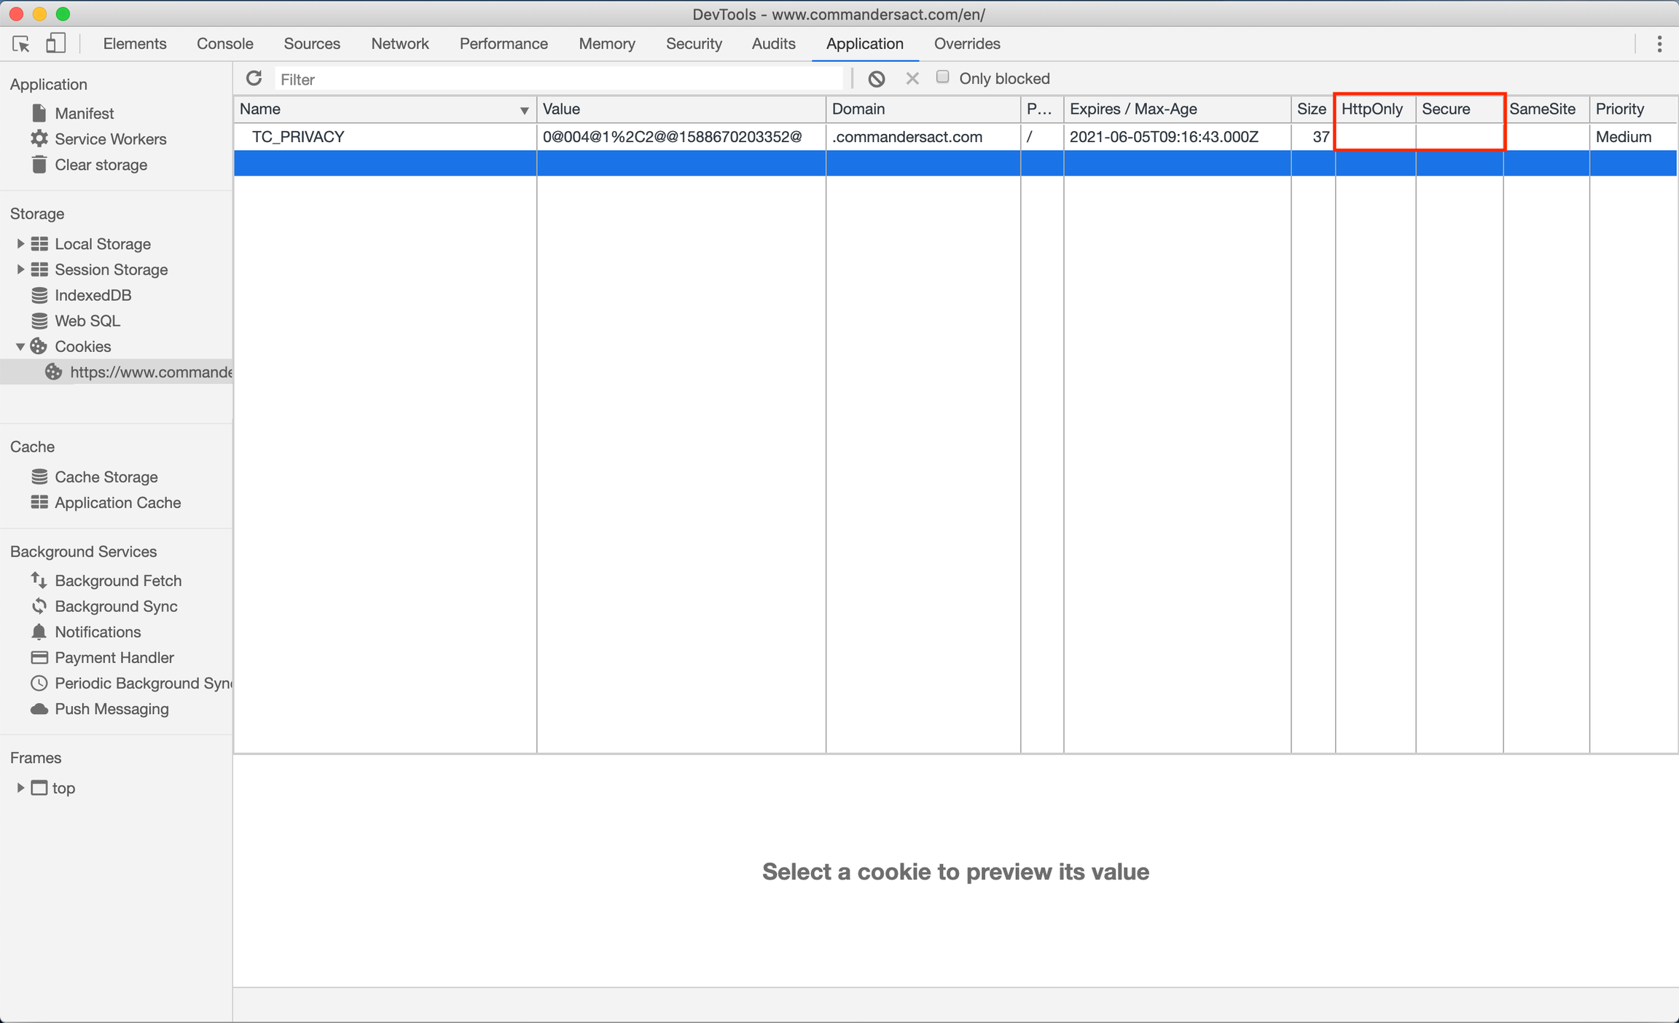This screenshot has height=1023, width=1679.
Task: Switch to the Network tab
Action: pos(399,44)
